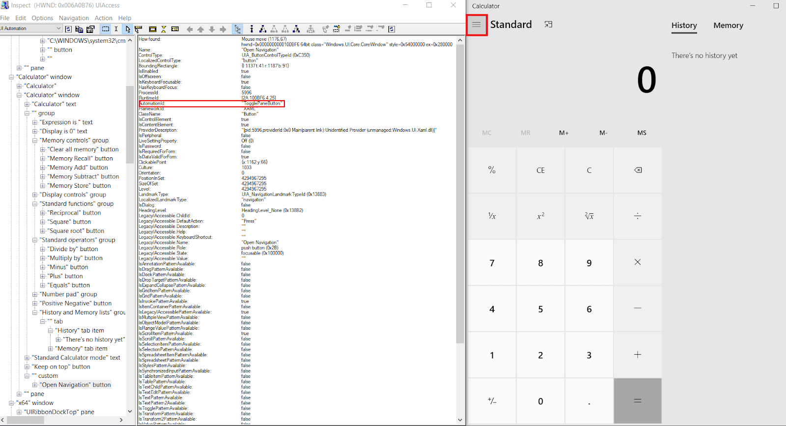Click the tree pane vertical scrollbar
This screenshot has width=786, height=426.
130,125
